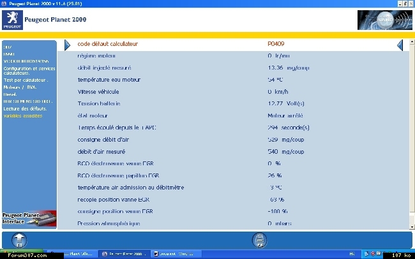Minimize the Peugeot Planet 2000 window
This screenshot has height=259, width=415.
[x=400, y=4]
